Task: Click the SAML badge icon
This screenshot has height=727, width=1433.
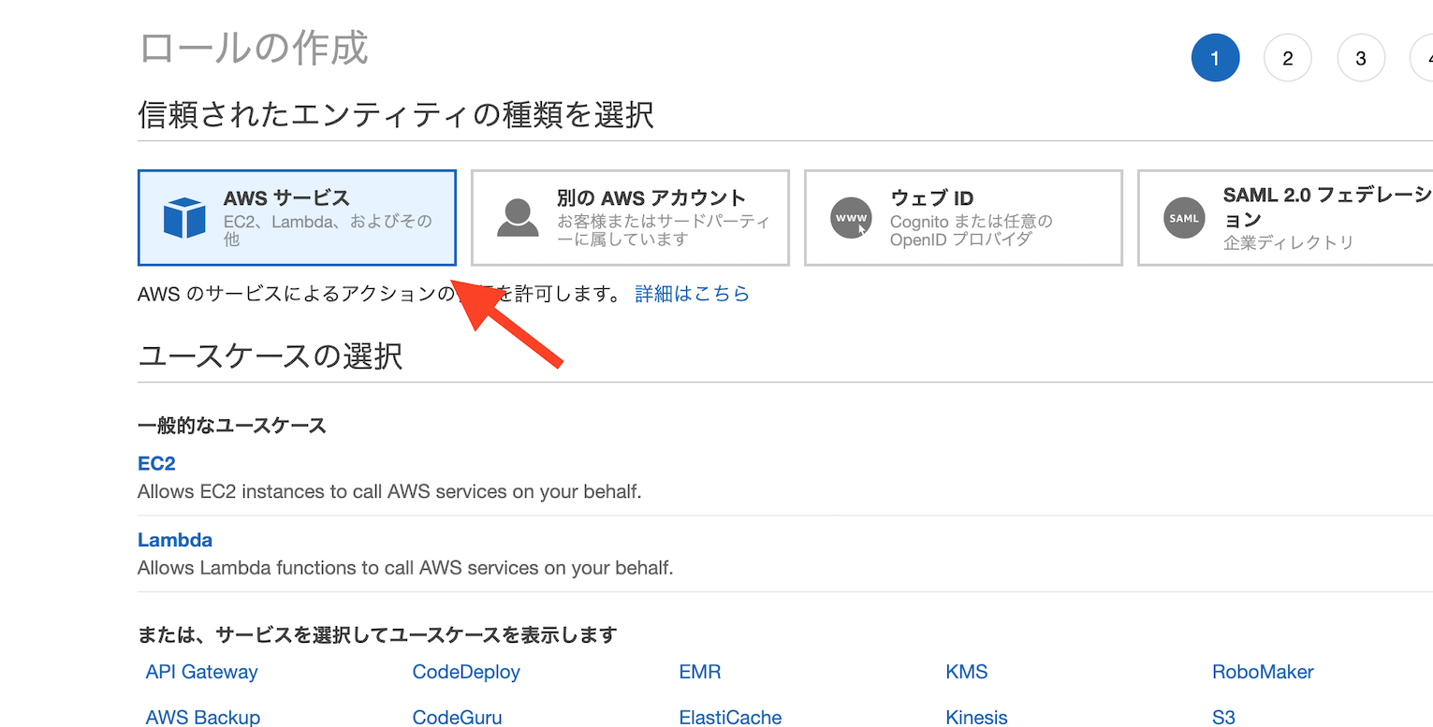Action: (1184, 217)
